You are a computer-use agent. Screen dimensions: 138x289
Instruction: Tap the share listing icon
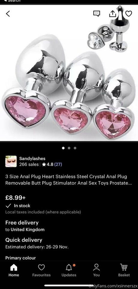click(x=113, y=13)
